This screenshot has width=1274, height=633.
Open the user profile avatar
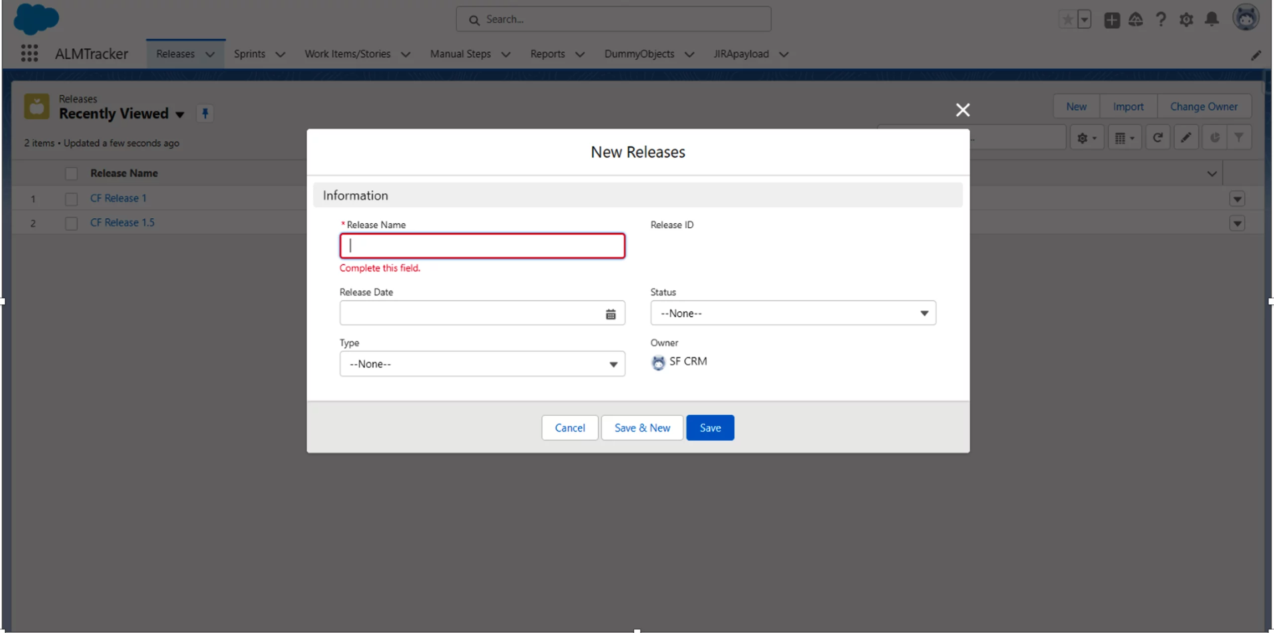1246,17
